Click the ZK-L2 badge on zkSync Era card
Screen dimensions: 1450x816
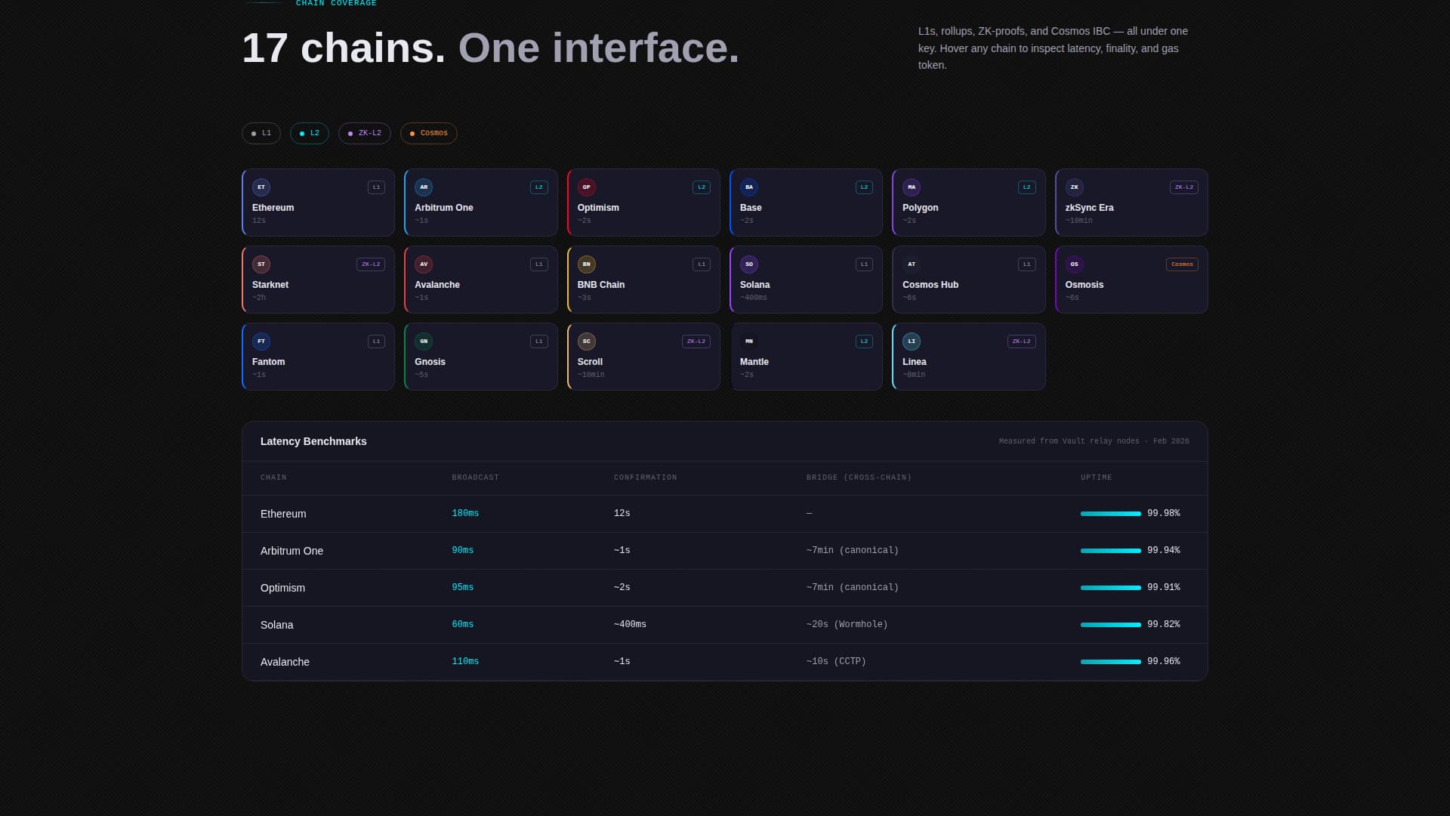(1184, 187)
